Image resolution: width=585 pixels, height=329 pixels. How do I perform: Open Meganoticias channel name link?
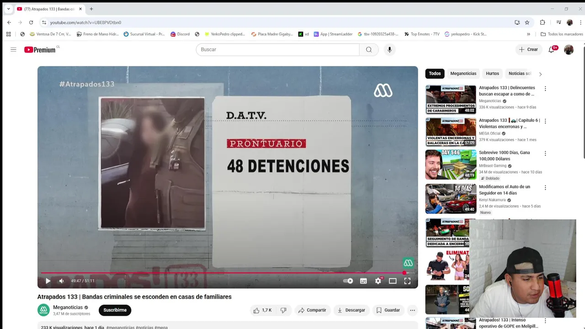coord(68,308)
